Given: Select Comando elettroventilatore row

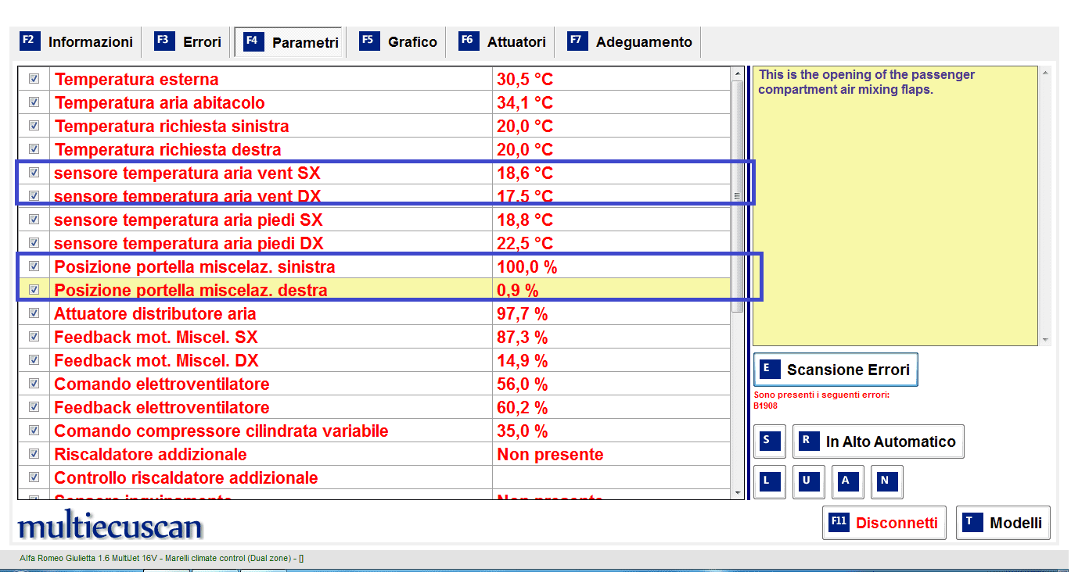Looking at the screenshot, I should tap(374, 384).
